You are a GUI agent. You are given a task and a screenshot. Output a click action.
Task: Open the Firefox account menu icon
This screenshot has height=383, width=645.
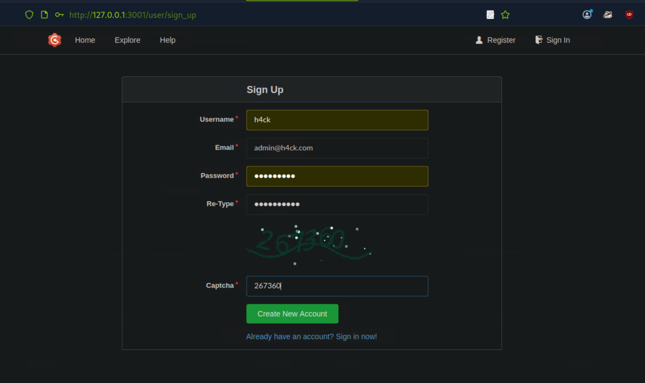587,15
